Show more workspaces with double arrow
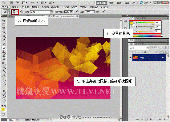 (134, 3)
